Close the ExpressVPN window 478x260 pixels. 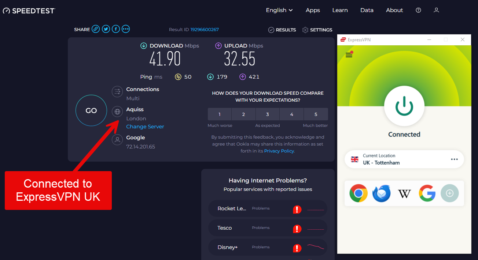coord(463,39)
